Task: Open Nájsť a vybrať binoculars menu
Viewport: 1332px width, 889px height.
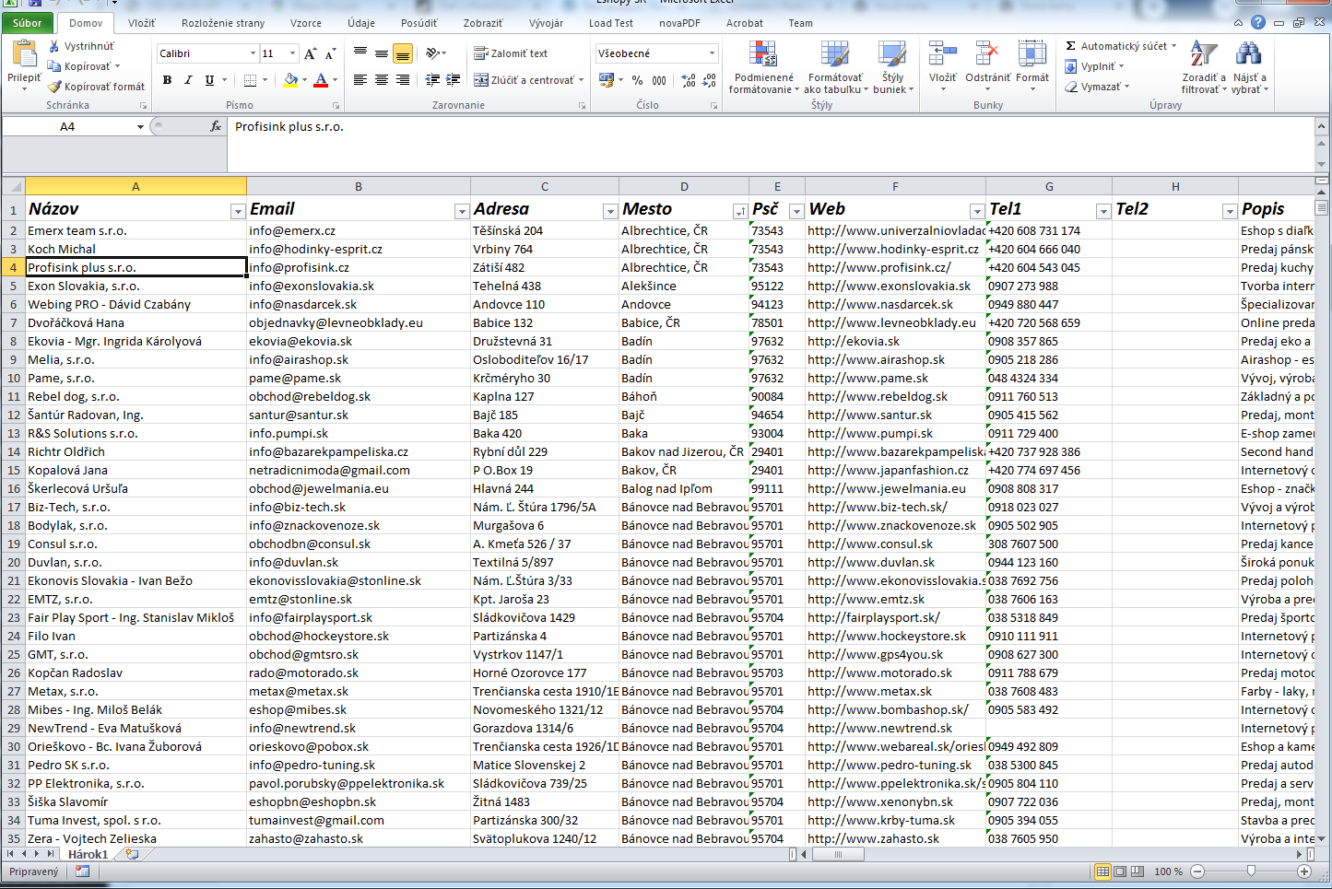Action: tap(1250, 67)
